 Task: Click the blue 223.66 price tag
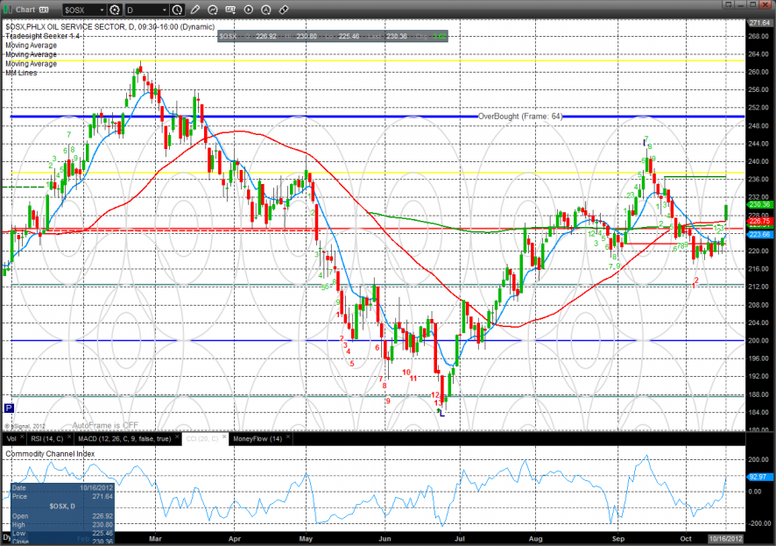(759, 235)
